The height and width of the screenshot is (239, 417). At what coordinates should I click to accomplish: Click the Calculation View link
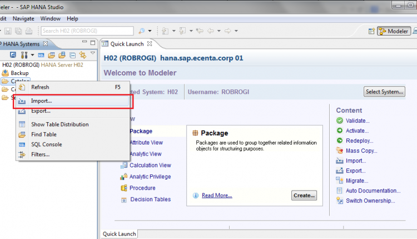point(150,166)
